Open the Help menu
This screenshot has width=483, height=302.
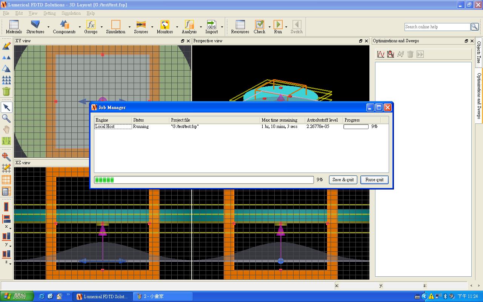91,13
